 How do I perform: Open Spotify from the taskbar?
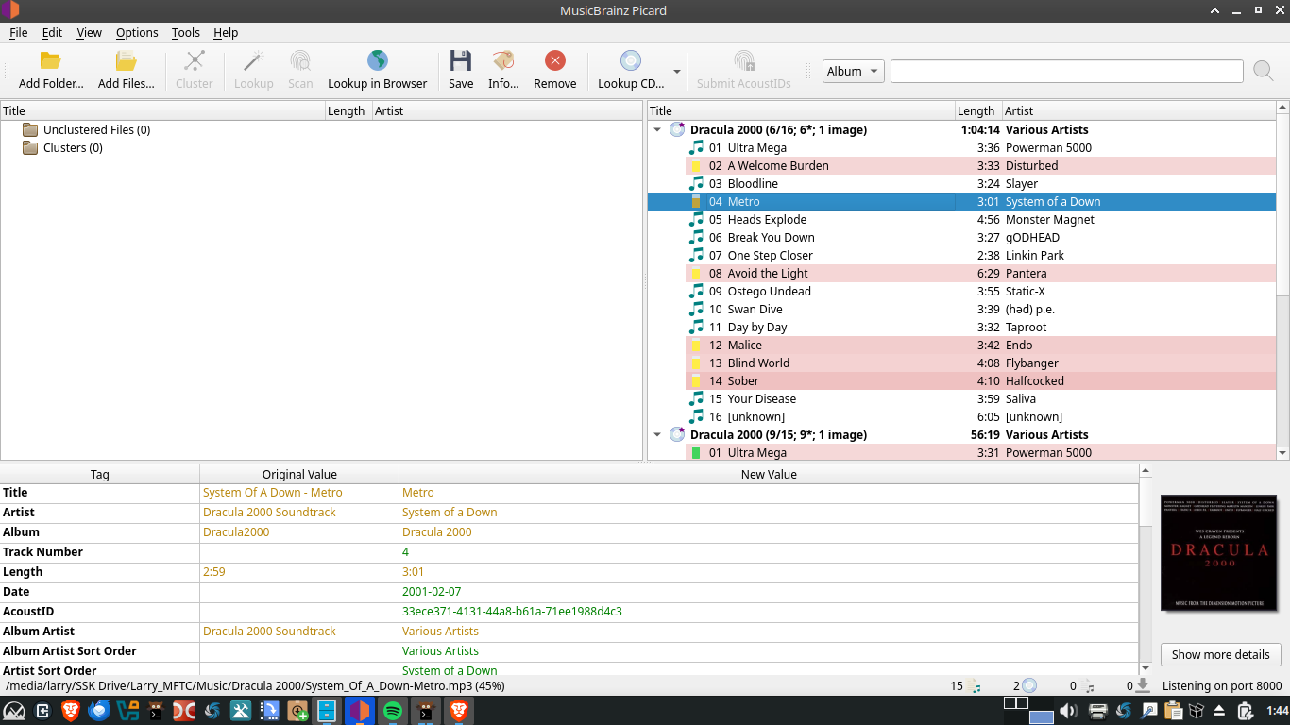pos(394,711)
